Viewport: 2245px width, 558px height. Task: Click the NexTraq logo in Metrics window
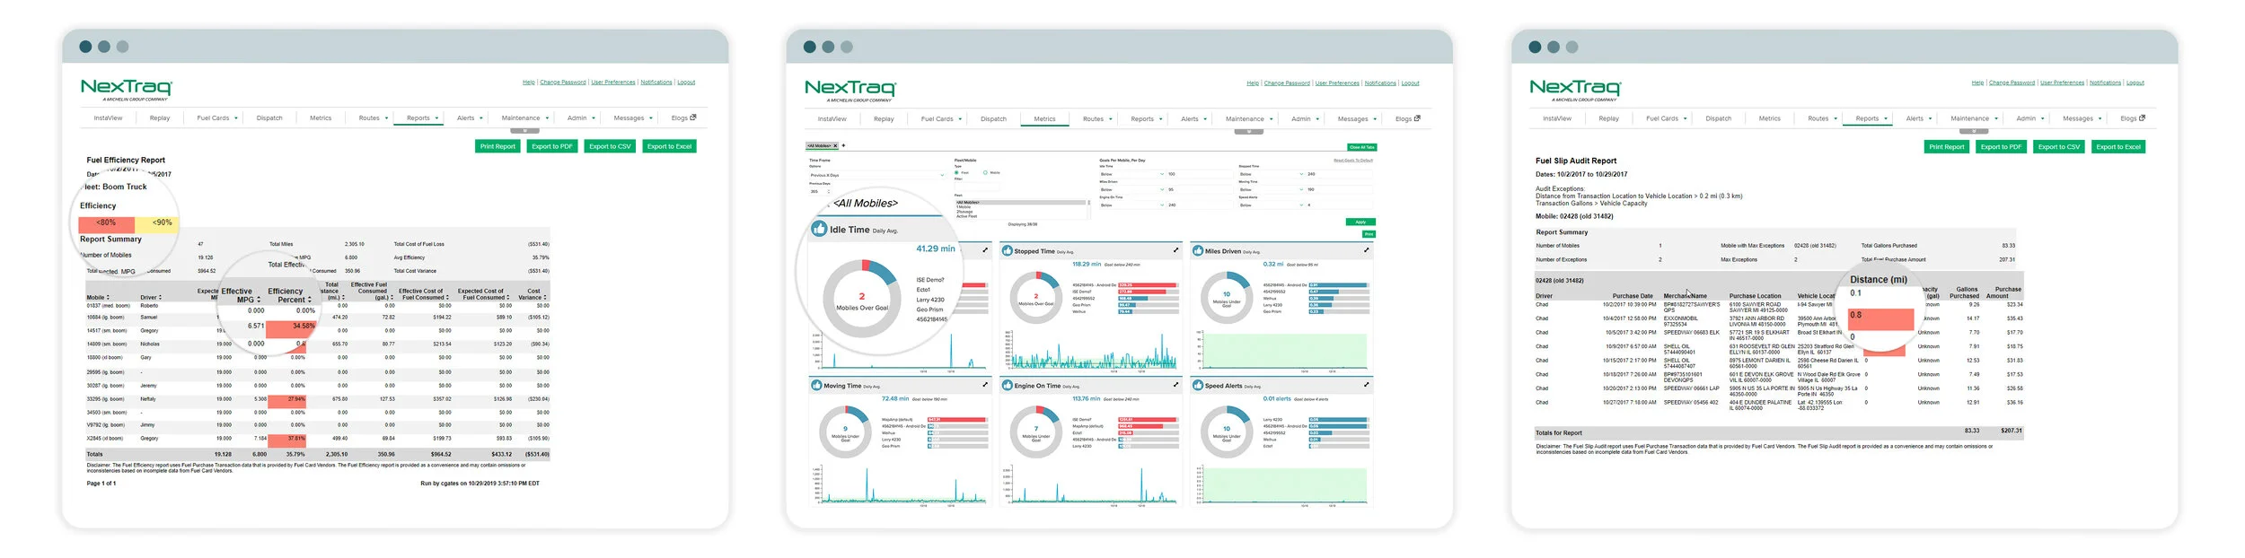(850, 90)
